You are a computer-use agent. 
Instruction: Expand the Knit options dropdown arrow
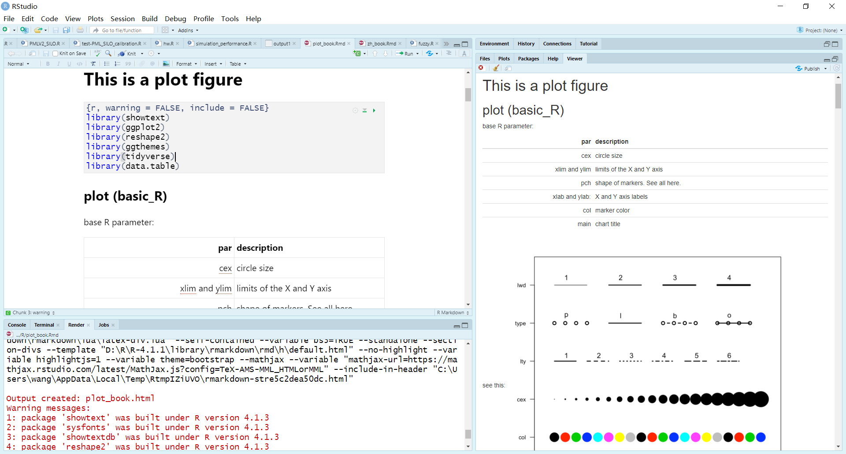tap(142, 54)
